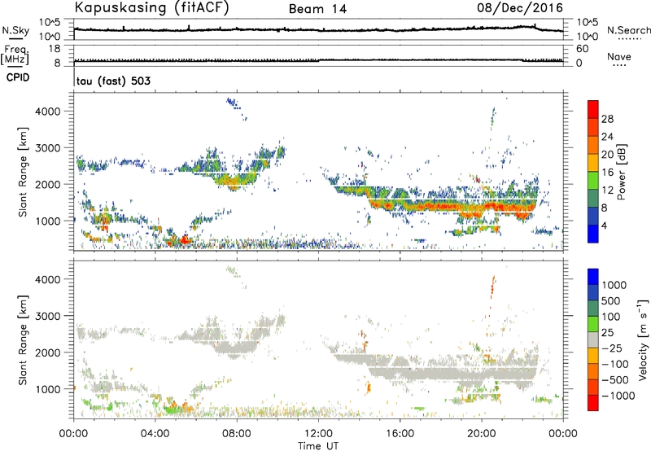This screenshot has height=451, width=651.
Task: Pick the gray segment of velocity colorbar
Action: tap(593, 339)
